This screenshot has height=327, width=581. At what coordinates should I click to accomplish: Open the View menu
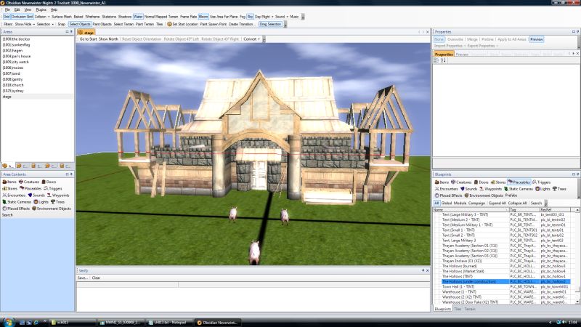coord(28,9)
